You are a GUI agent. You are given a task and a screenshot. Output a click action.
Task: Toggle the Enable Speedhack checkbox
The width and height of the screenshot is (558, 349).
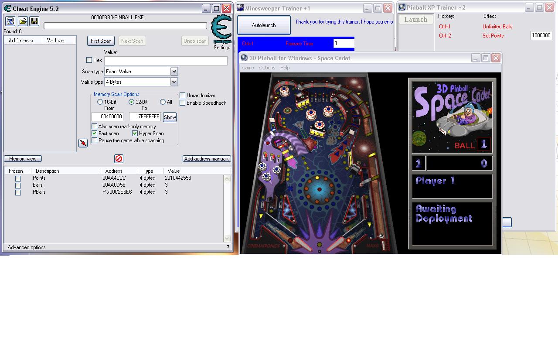183,103
